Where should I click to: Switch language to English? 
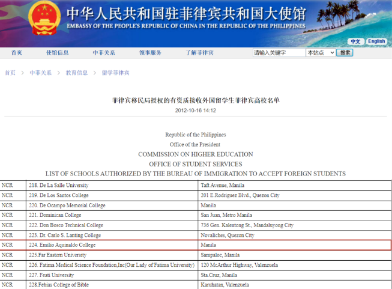tap(376, 41)
